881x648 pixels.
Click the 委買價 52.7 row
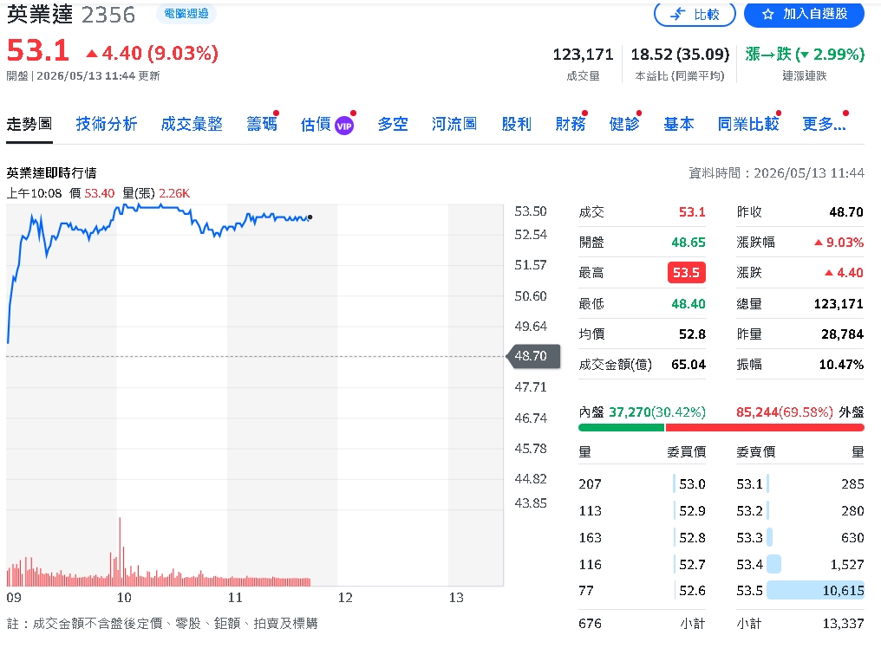pos(642,564)
